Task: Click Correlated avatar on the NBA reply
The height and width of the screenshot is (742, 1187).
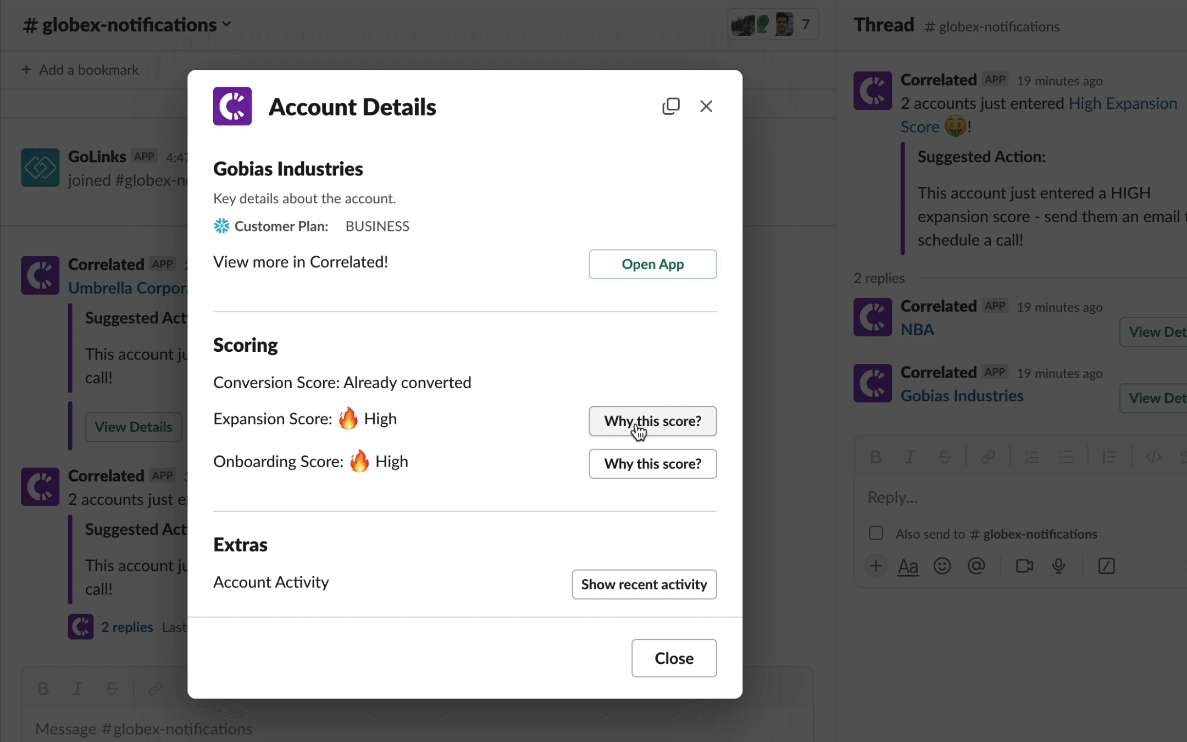Action: [x=873, y=317]
